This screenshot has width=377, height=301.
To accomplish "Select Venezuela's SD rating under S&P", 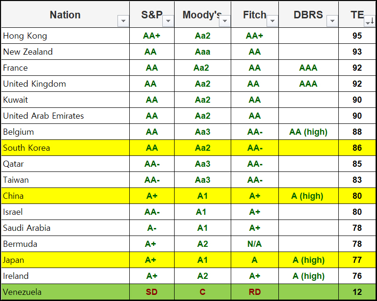I will [151, 292].
